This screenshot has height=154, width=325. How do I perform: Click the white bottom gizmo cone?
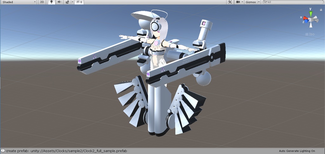pyautogui.click(x=311, y=25)
